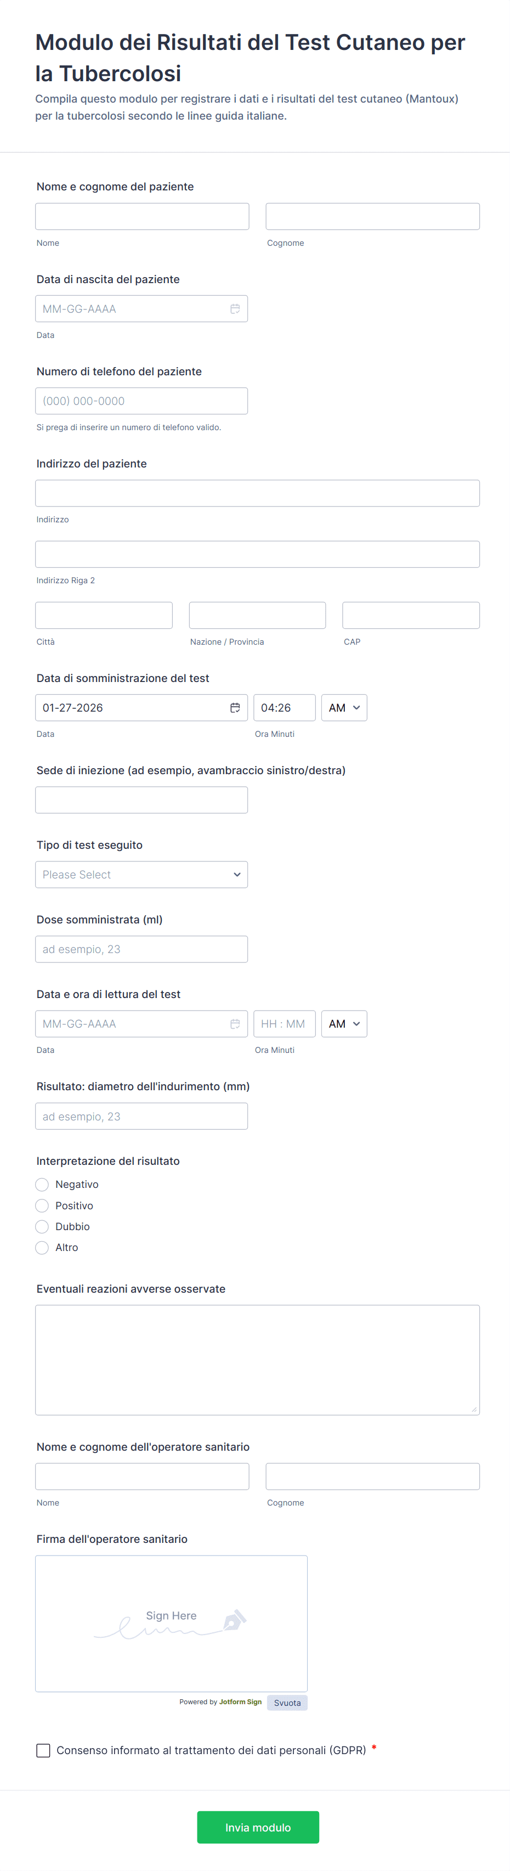Focus the Dose somministrata input
Viewport: 510px width, 1871px height.
[141, 949]
